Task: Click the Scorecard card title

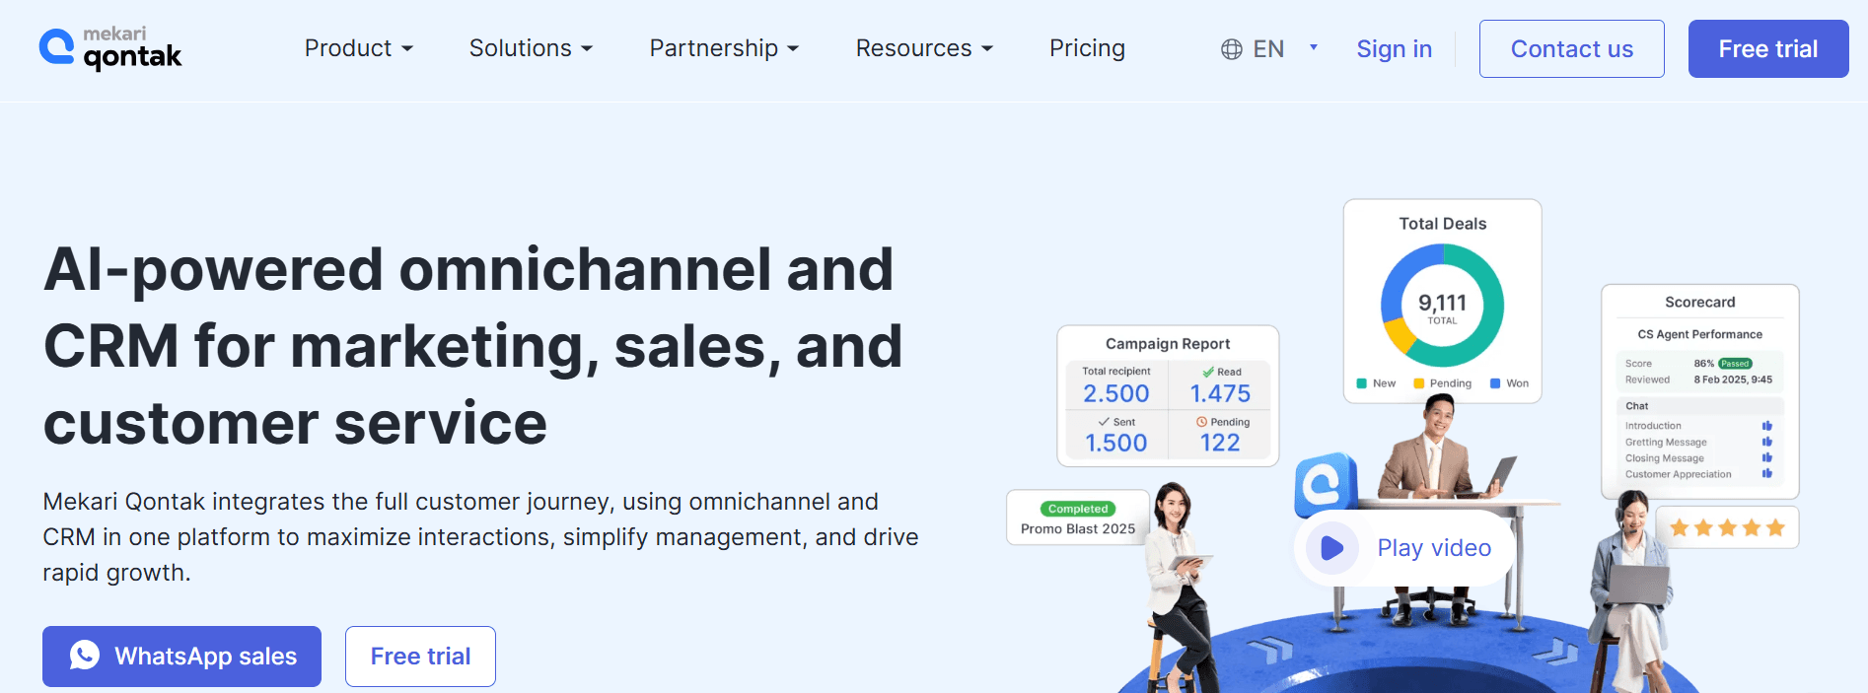Action: [x=1699, y=303]
